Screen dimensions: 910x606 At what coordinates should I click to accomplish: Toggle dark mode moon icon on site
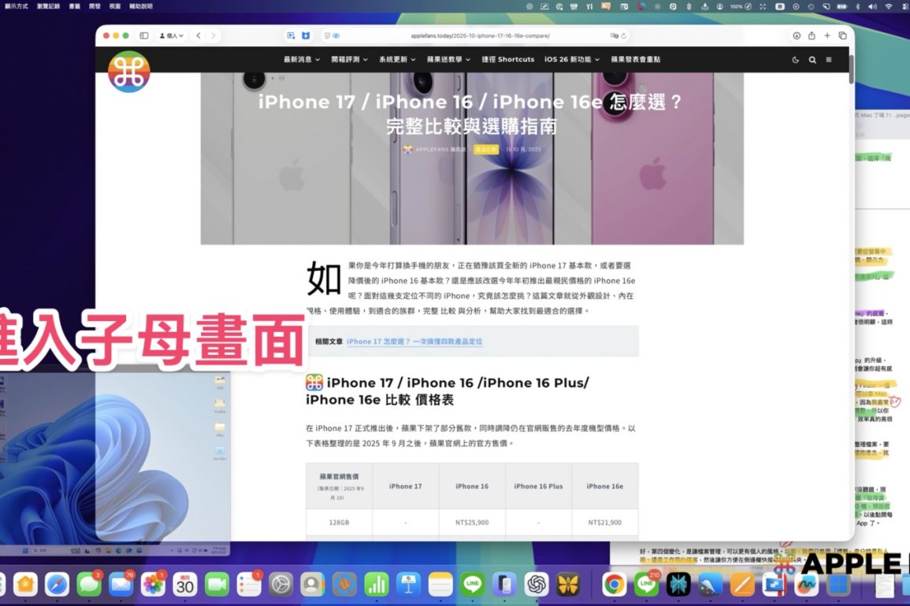click(795, 60)
